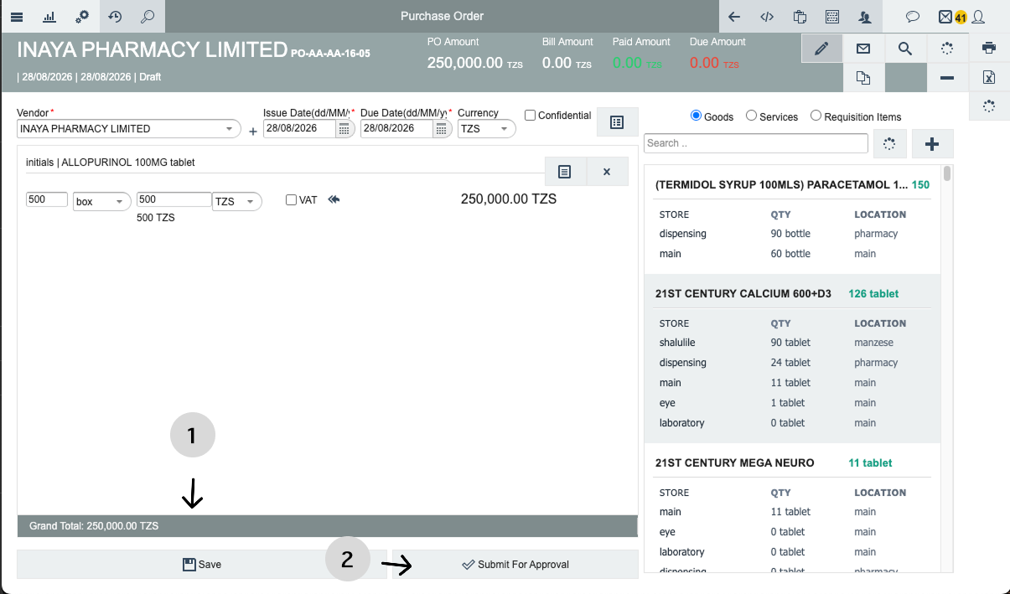The width and height of the screenshot is (1010, 594).
Task: Select Termidol Syrup Paracetamol item
Action: click(781, 184)
